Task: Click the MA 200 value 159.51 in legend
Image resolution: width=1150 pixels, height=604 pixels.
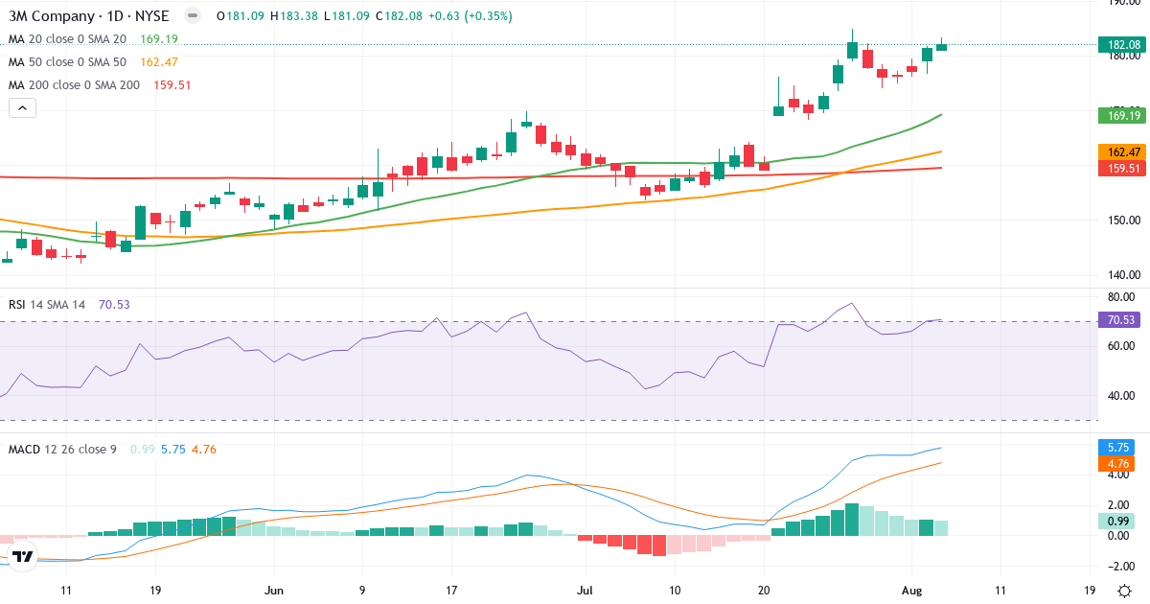Action: (172, 85)
